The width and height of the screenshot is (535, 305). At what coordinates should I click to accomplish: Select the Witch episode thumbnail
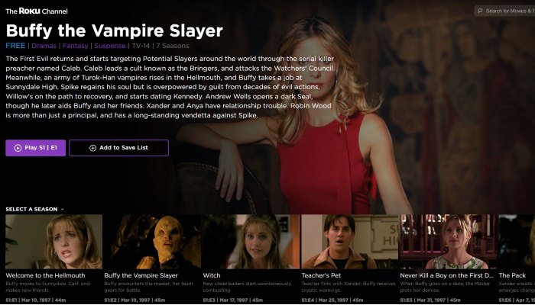pos(251,242)
